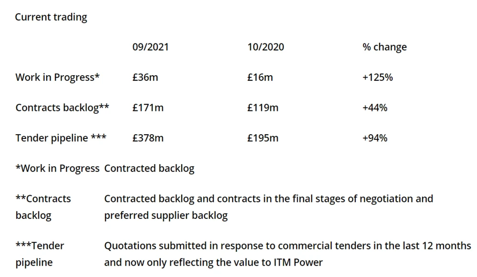Viewport: 477px width, 277px height.
Task: Click the "Contracts backlog**" table row label
Action: pos(62,108)
